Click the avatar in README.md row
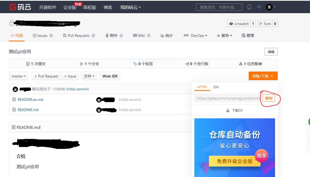Viewport: 310px width, 177px height. pyautogui.click(x=99, y=110)
